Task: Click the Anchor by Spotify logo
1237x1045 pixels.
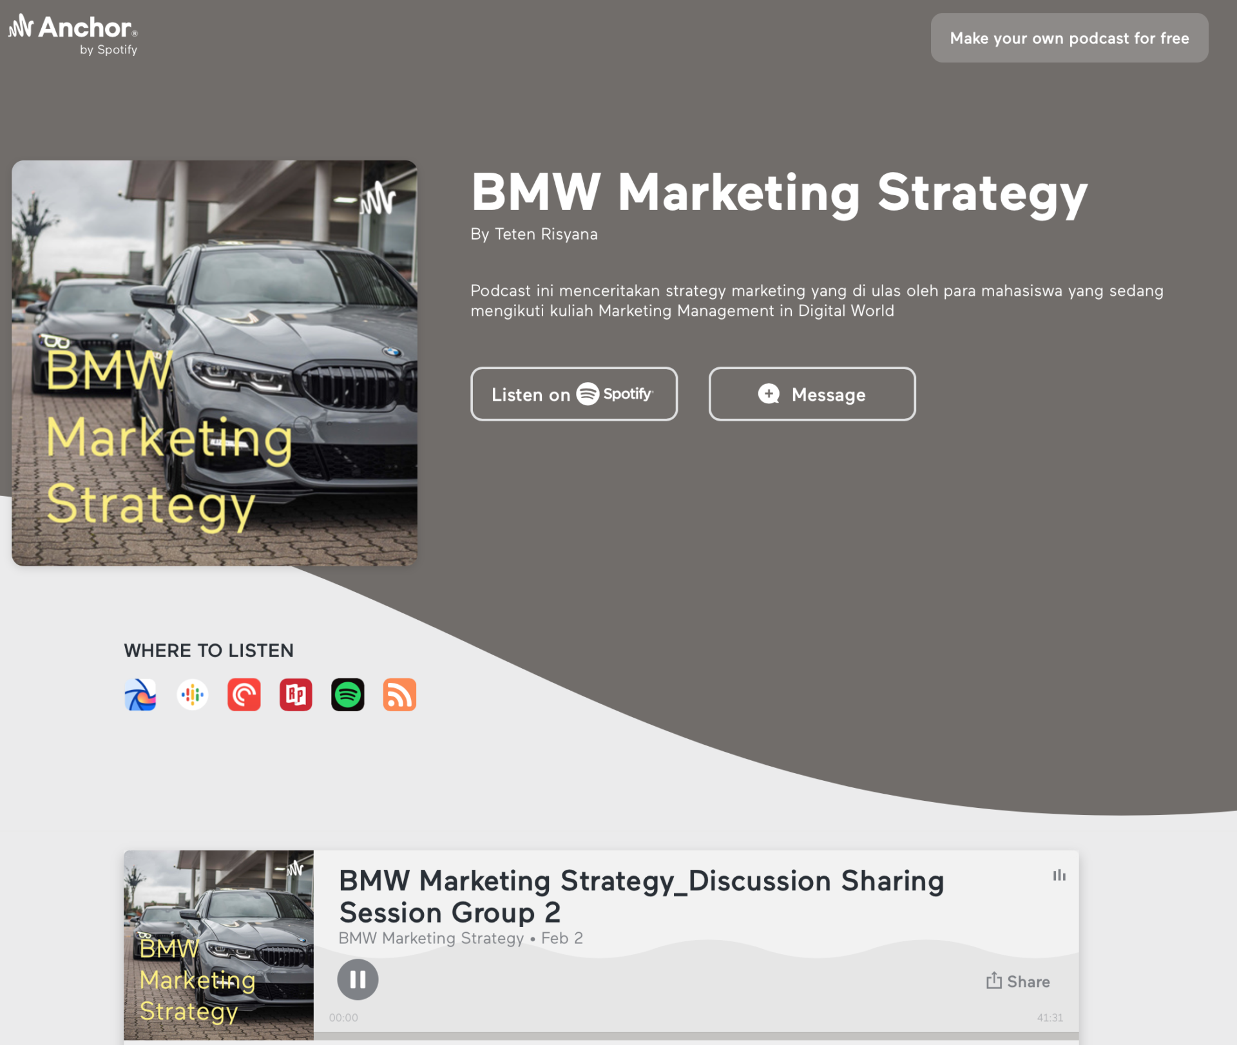Action: (x=73, y=35)
